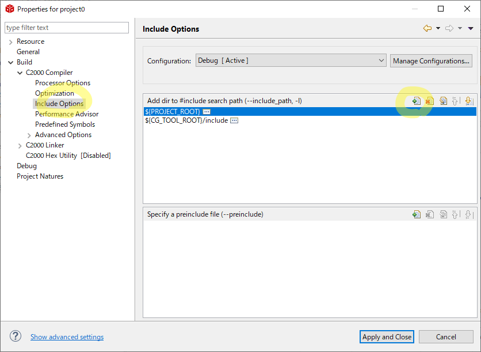The height and width of the screenshot is (352, 481).
Task: Collapse the C2000 Compiler tree node
Action: (20, 73)
